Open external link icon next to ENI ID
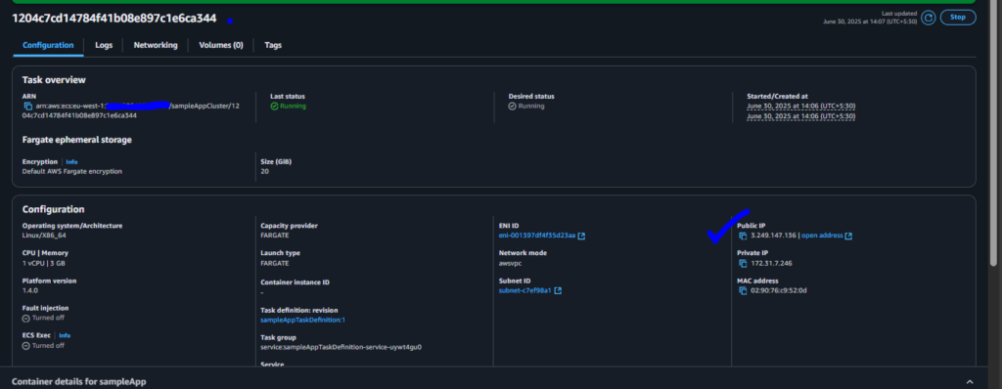The height and width of the screenshot is (389, 1002). coord(581,236)
